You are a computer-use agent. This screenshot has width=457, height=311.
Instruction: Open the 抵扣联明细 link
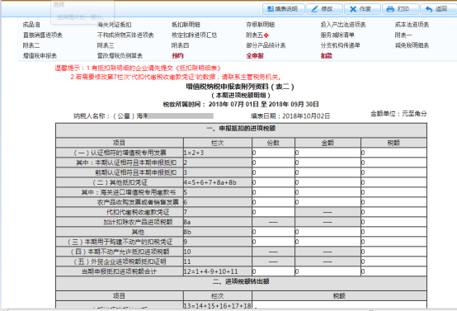tap(186, 25)
